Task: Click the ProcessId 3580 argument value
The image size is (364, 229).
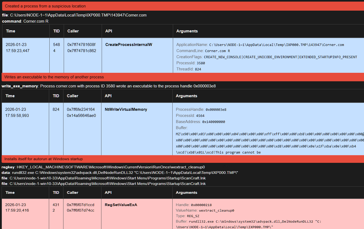Action: 201,63
